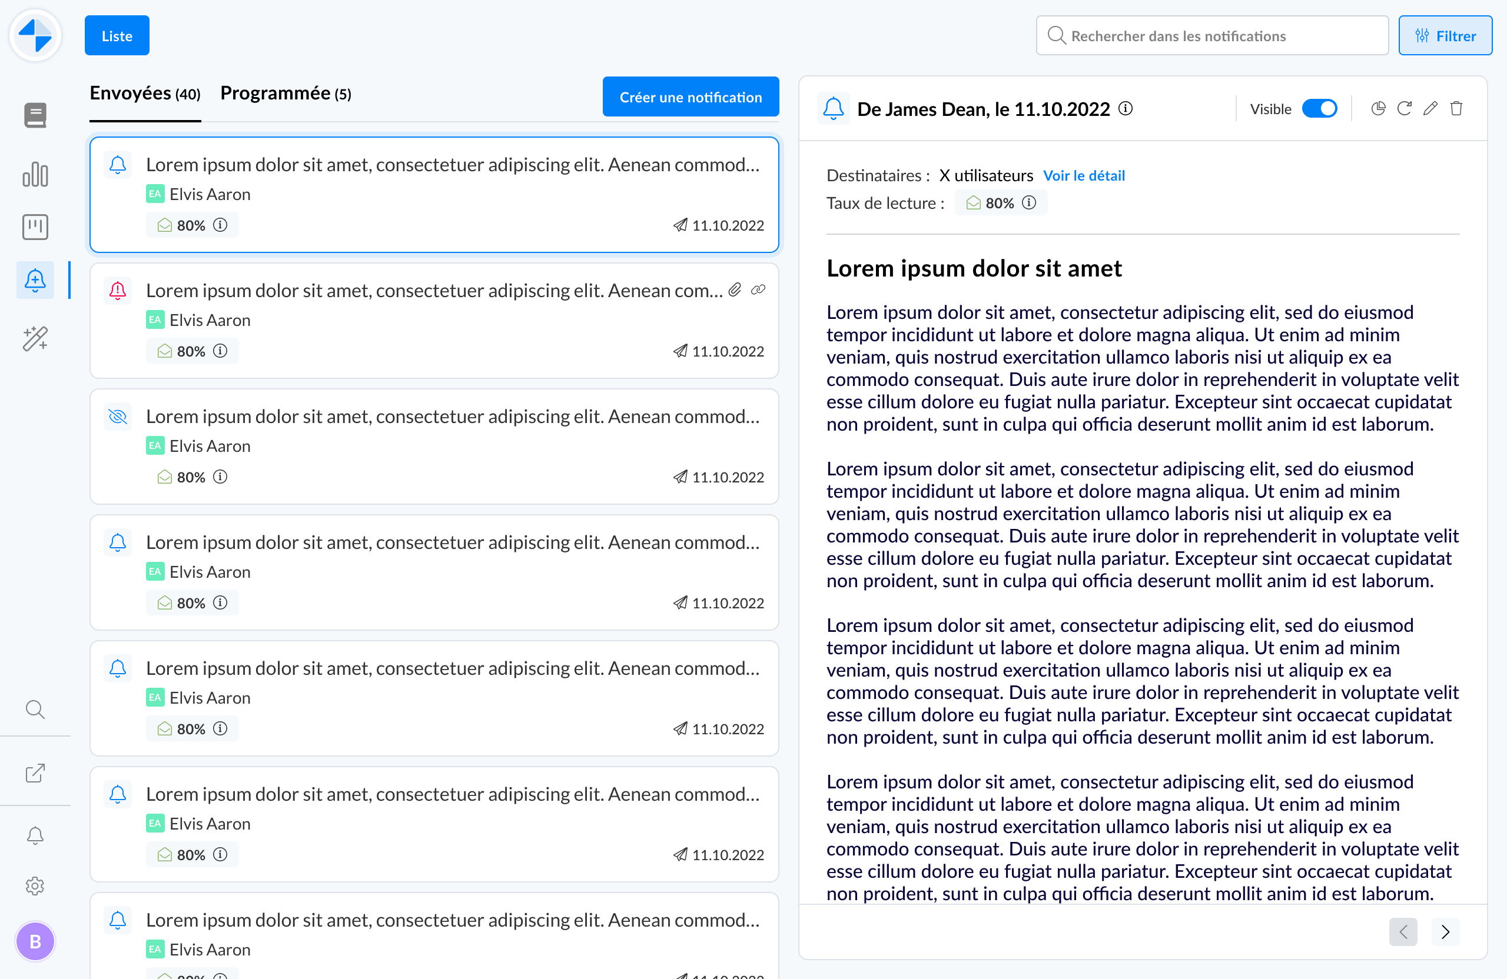Click Créer une notification button

690,97
